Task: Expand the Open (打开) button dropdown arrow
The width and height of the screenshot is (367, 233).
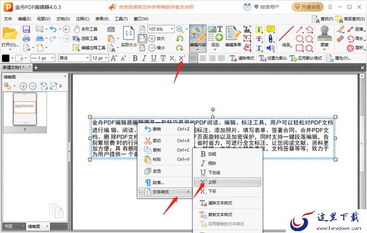Action: (x=10, y=49)
